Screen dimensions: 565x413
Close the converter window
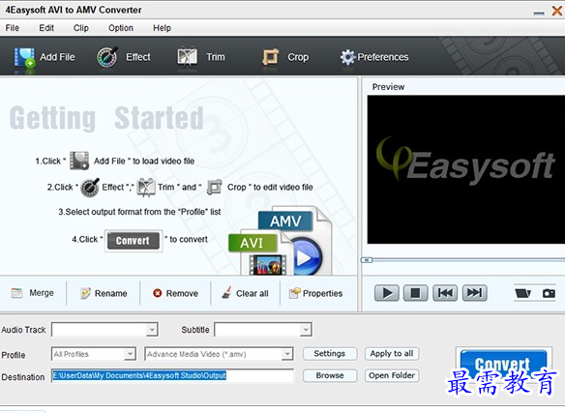[x=557, y=11]
